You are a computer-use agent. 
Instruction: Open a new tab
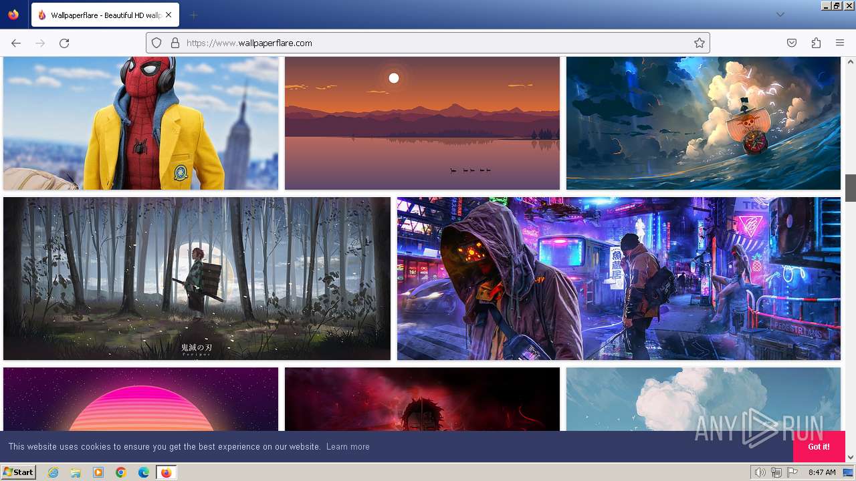pos(193,15)
